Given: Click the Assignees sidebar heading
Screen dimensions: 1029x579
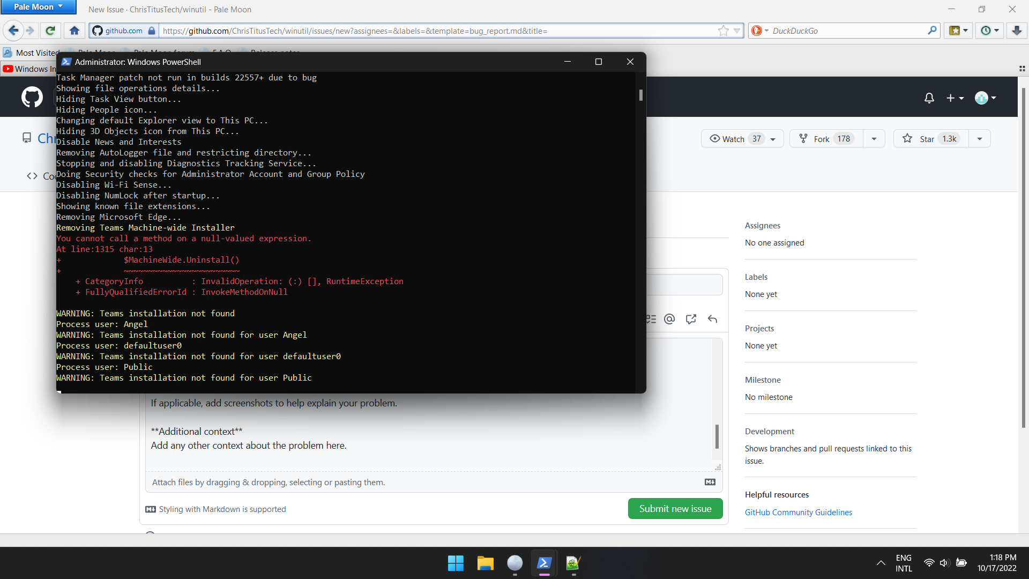Looking at the screenshot, I should pos(762,226).
